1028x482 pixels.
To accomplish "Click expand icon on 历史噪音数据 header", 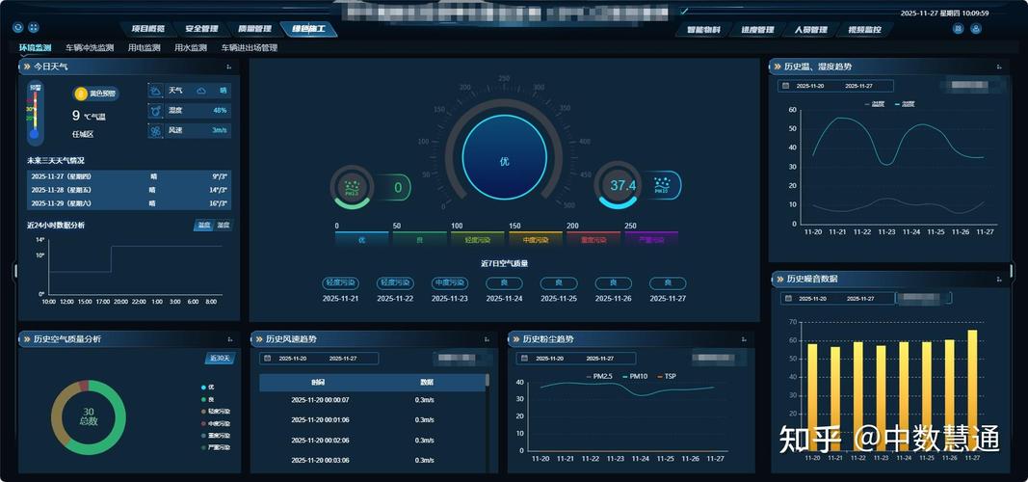I will [x=999, y=280].
